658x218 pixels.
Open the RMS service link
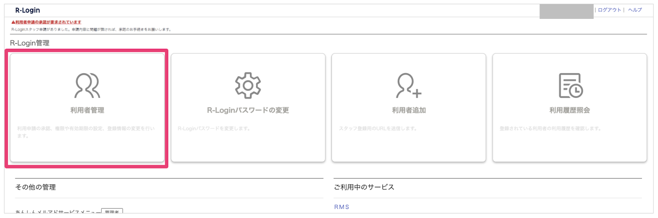pos(342,207)
